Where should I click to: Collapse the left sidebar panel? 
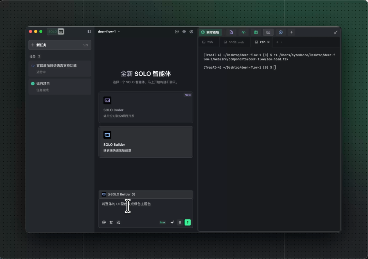pos(89,31)
